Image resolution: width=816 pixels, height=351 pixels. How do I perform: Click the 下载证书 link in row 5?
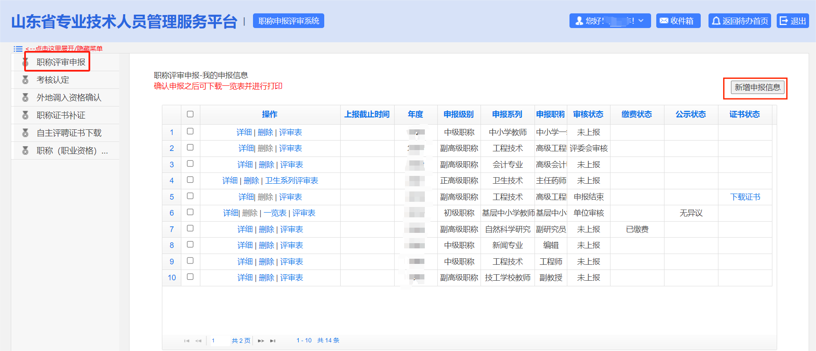[745, 197]
